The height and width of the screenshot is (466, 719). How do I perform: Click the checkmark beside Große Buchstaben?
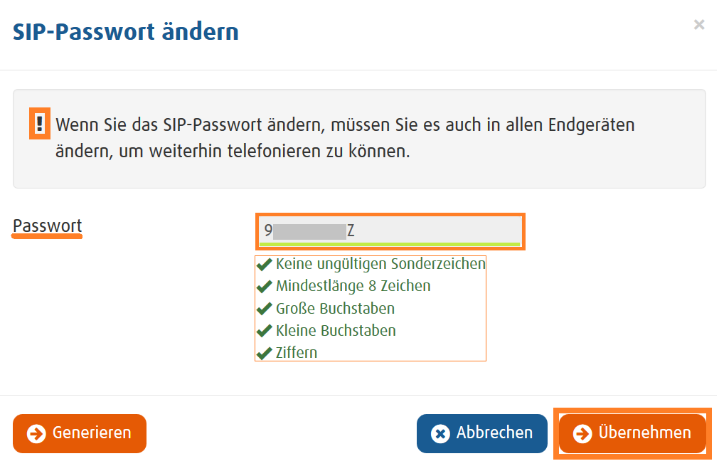265,309
